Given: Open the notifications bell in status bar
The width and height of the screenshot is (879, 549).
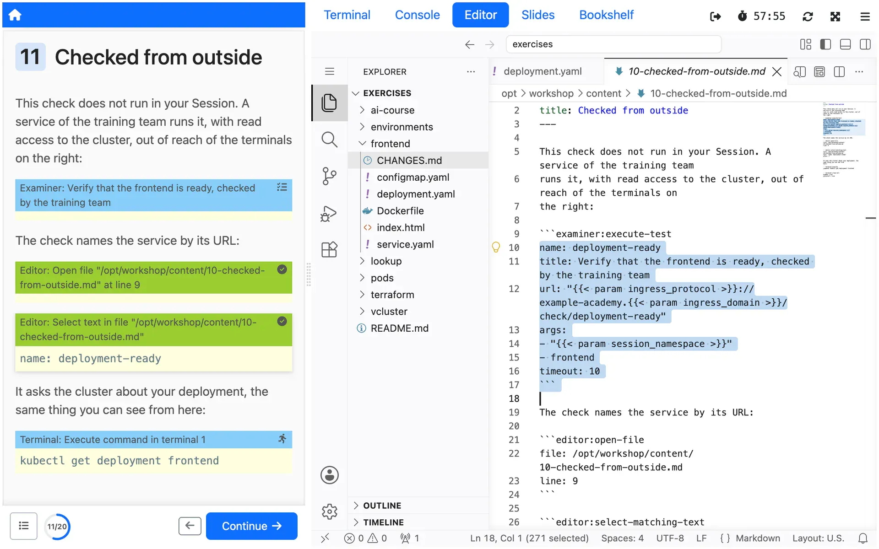Looking at the screenshot, I should pyautogui.click(x=863, y=538).
